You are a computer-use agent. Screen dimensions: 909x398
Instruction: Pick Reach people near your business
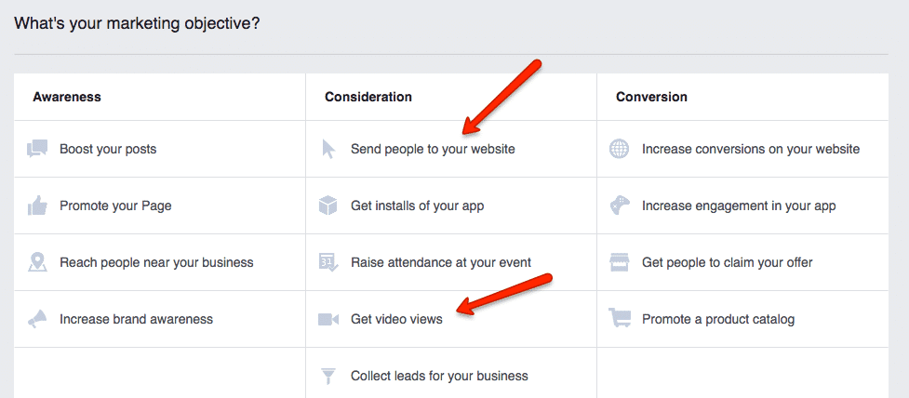[156, 262]
